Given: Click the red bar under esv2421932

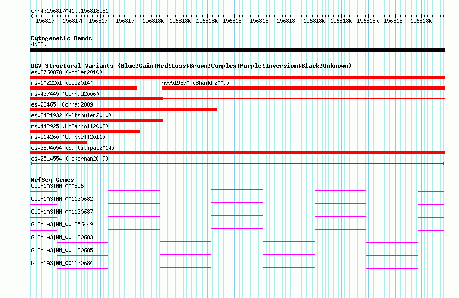Looking at the screenshot, I should coord(96,120).
